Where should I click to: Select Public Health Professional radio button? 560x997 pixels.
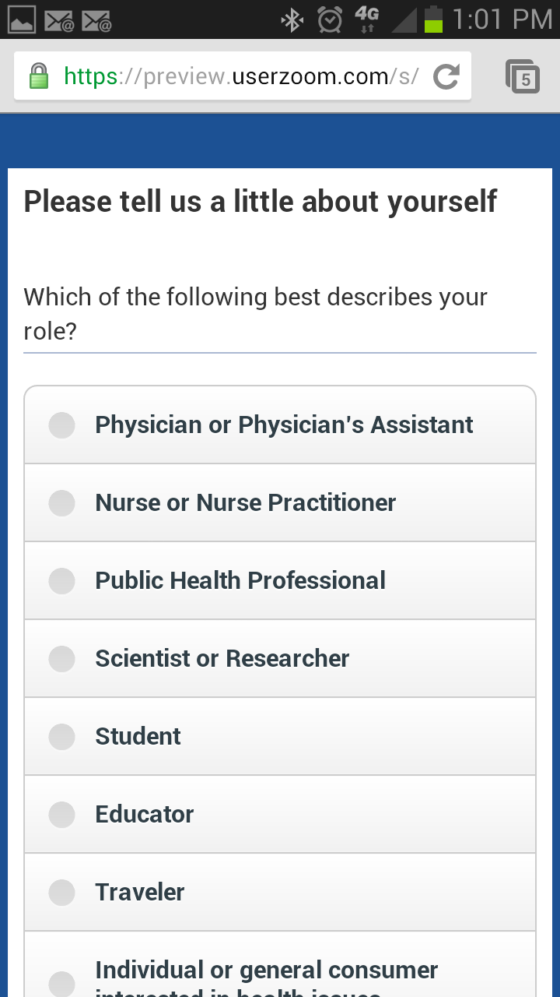pyautogui.click(x=62, y=581)
